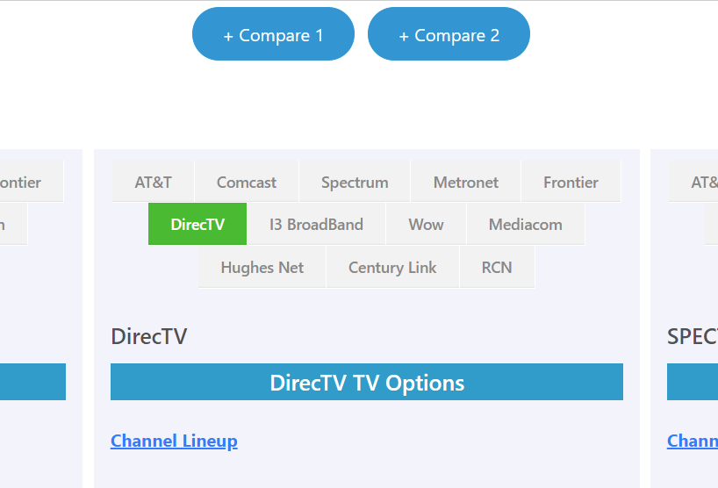Switch to the Comcast tab
Screen dimensions: 718x488
(x=247, y=182)
